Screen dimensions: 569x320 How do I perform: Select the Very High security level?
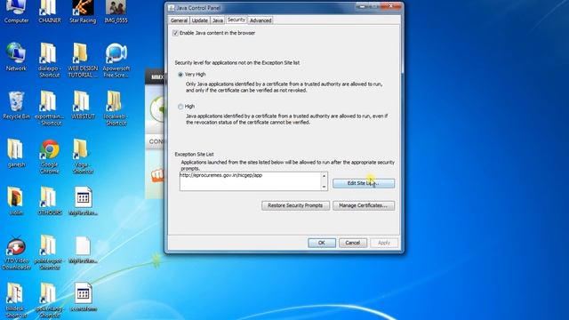click(x=180, y=75)
